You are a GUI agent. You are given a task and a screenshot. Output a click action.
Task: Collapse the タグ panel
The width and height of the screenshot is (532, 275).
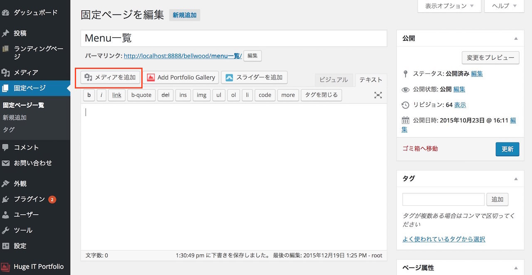click(515, 178)
